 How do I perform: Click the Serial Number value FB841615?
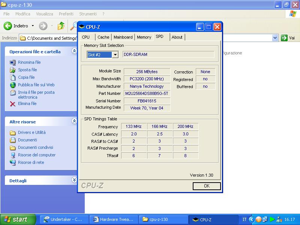pyautogui.click(x=147, y=101)
